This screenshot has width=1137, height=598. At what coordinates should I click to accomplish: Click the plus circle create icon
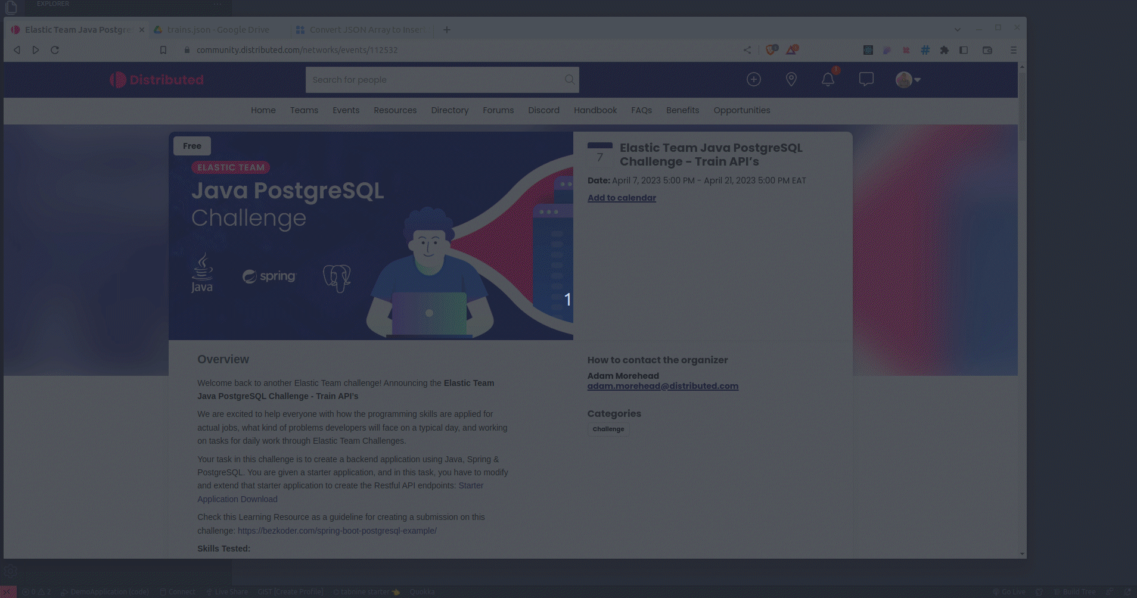tap(754, 79)
